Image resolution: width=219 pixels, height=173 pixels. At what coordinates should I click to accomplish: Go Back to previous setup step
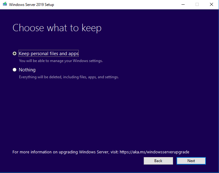point(158,161)
